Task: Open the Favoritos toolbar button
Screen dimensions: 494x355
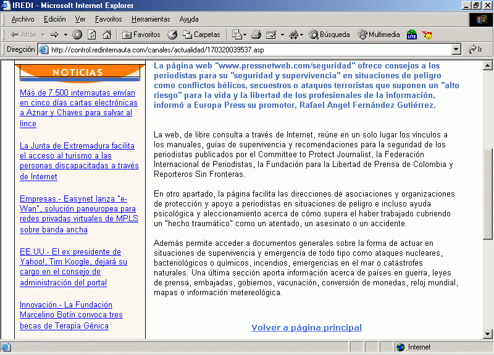Action: [x=141, y=35]
